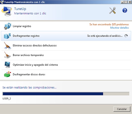Click the blue progress bar
This screenshot has height=114, width=132.
click(x=66, y=94)
